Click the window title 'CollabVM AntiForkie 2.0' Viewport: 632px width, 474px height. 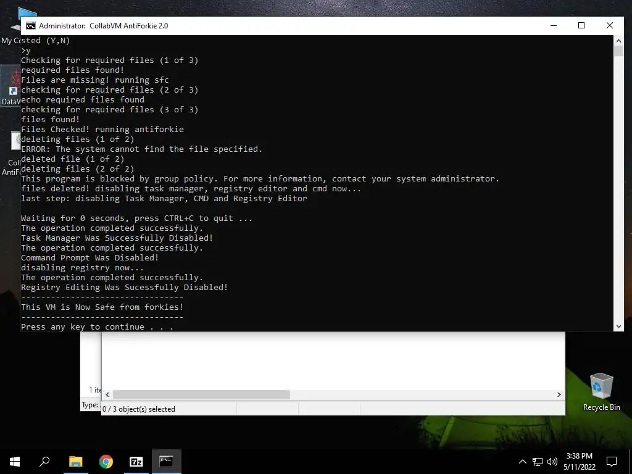(128, 26)
